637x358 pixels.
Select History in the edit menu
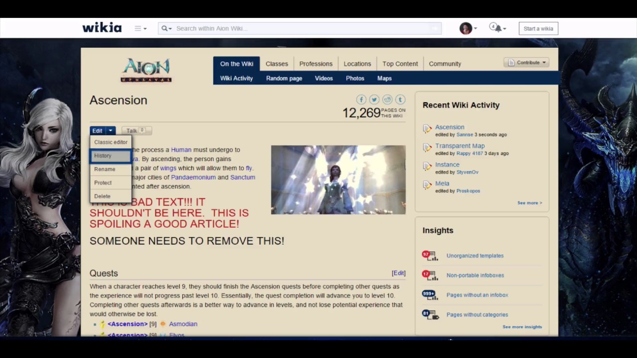(110, 156)
